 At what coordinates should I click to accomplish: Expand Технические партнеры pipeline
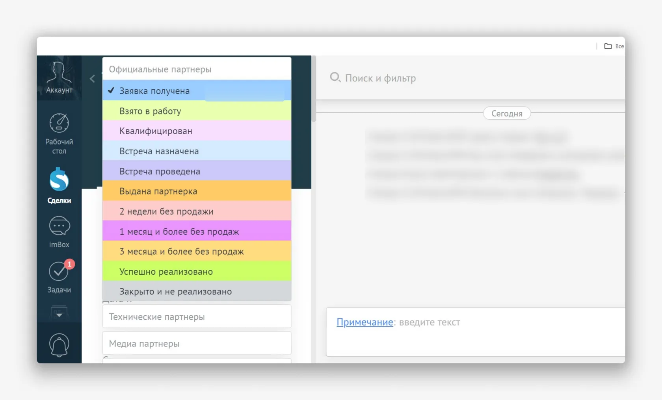point(197,317)
